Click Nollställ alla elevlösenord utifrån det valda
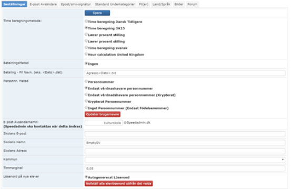Image resolution: width=291 pixels, height=191 pixels. [119, 184]
